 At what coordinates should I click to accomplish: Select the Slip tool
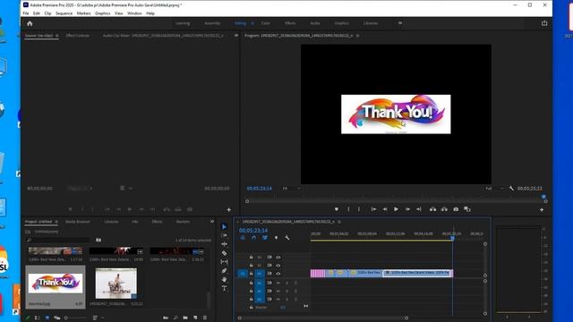[225, 262]
